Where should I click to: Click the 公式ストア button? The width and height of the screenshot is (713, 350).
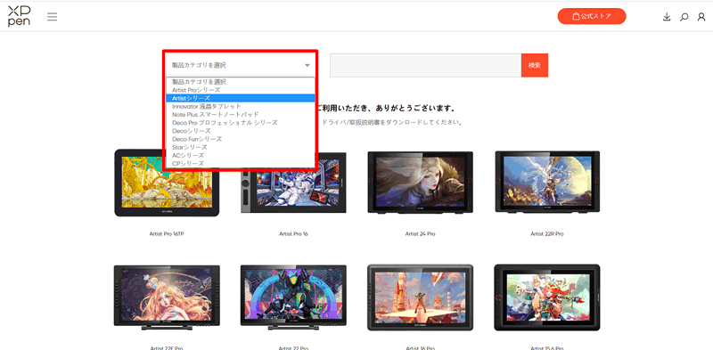(x=592, y=16)
